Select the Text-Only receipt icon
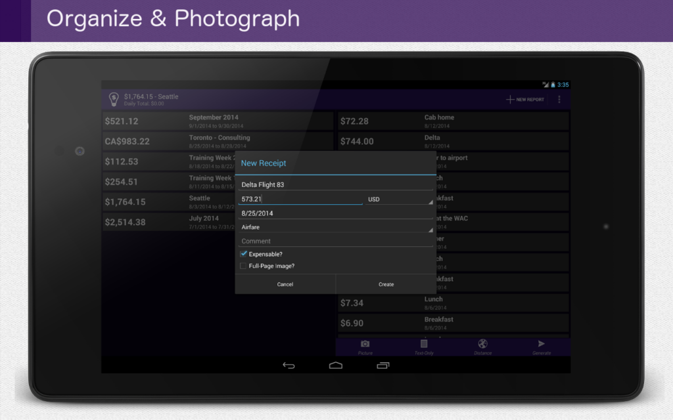 click(424, 344)
